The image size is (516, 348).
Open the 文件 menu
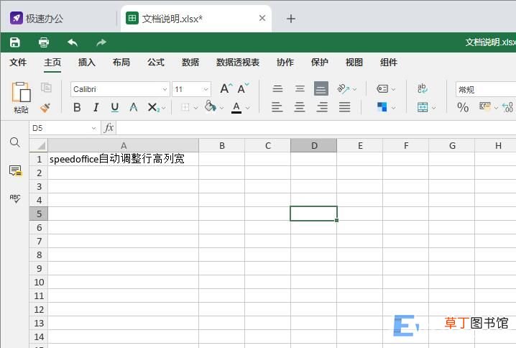coord(18,63)
